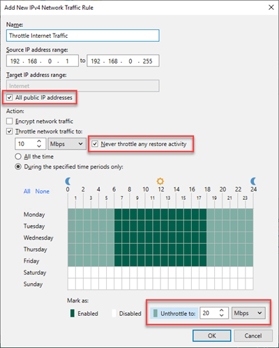Confirm the rule with OK
The width and height of the screenshot is (279, 348).
coord(212,335)
